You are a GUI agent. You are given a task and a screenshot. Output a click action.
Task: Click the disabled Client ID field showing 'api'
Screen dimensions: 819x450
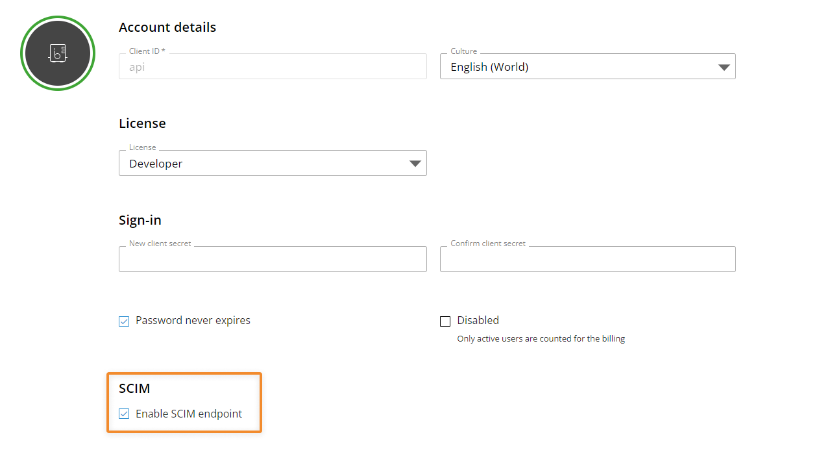(273, 66)
